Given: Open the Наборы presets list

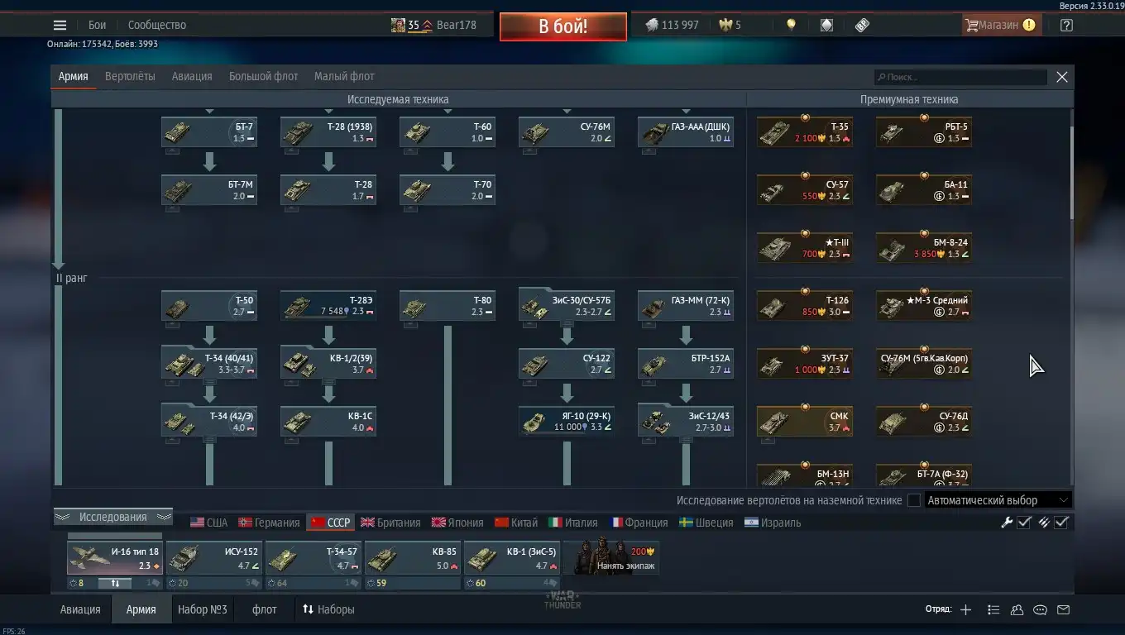Looking at the screenshot, I should coord(328,609).
